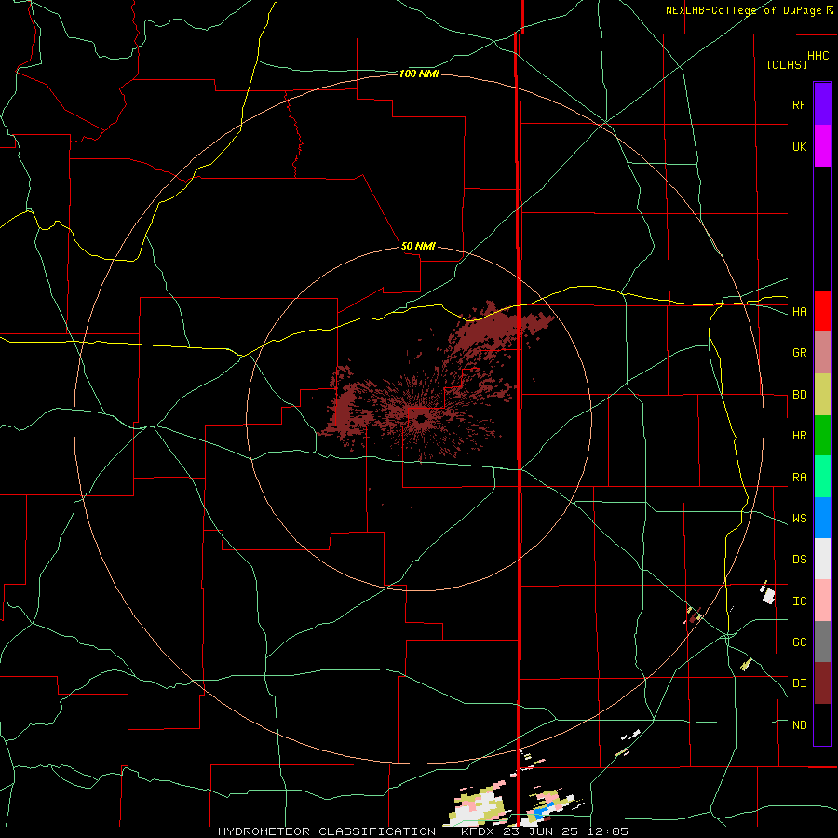
Task: Click the RA light-green legend swatch
Action: click(x=822, y=477)
